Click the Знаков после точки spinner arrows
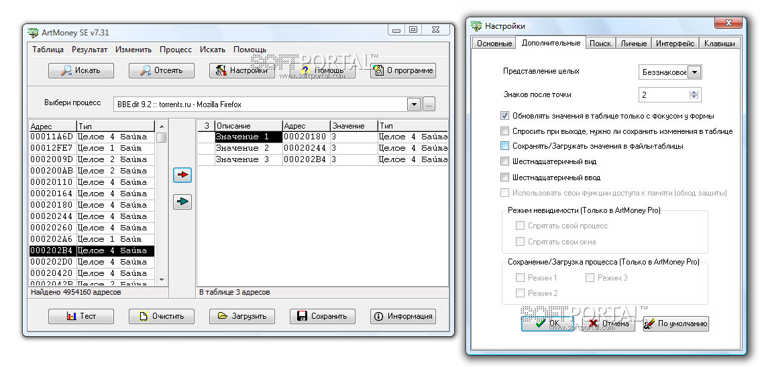Image resolution: width=760 pixels, height=367 pixels. tap(694, 95)
